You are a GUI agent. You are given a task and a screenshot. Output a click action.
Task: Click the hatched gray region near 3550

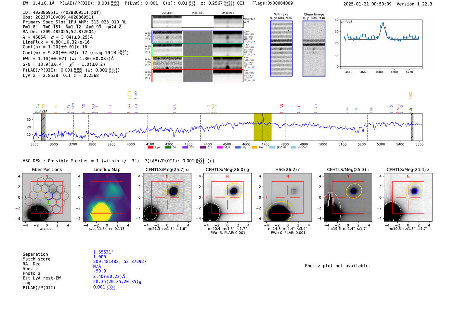point(43,127)
